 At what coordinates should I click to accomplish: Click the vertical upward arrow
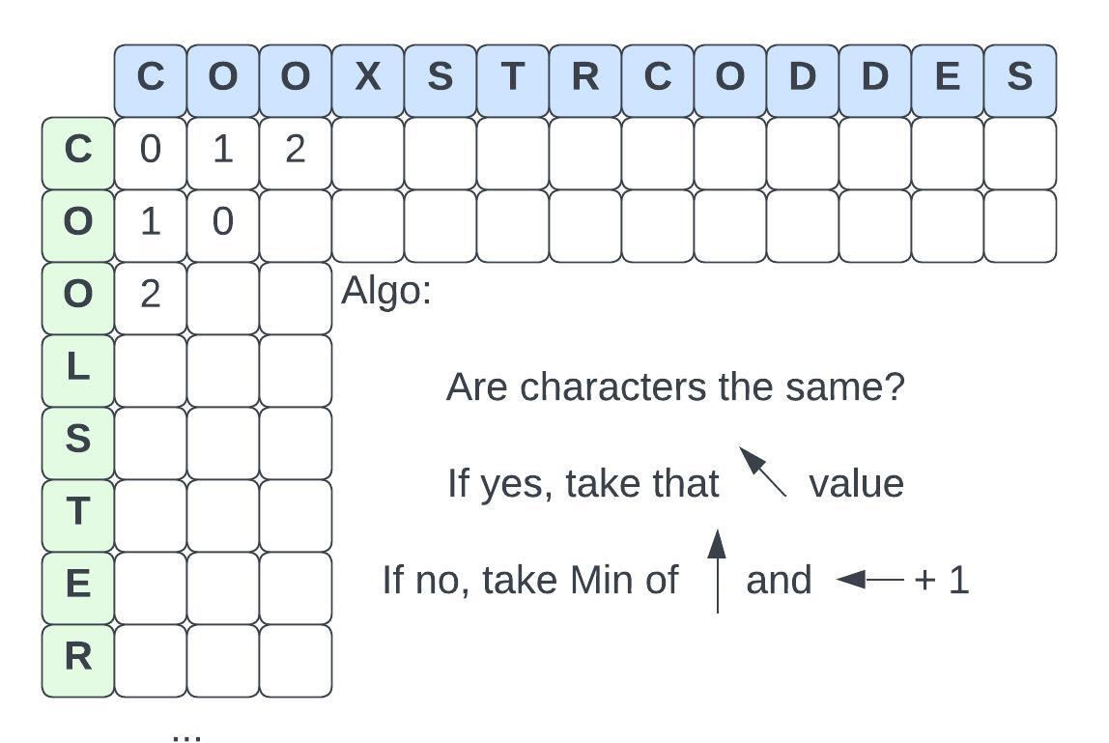click(717, 571)
